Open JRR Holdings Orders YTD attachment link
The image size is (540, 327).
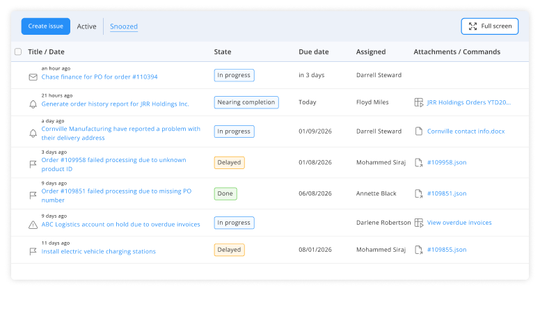point(469,102)
